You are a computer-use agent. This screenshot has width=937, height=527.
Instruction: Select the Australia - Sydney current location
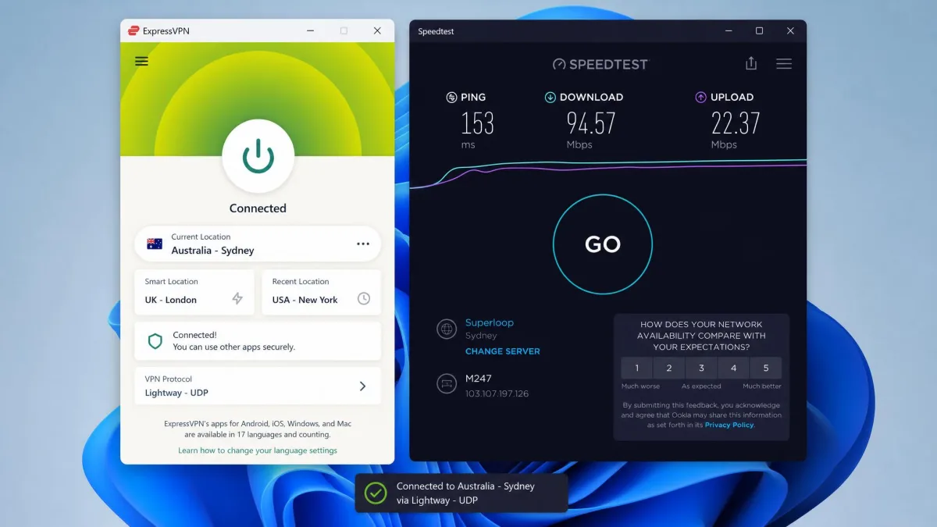pyautogui.click(x=258, y=244)
